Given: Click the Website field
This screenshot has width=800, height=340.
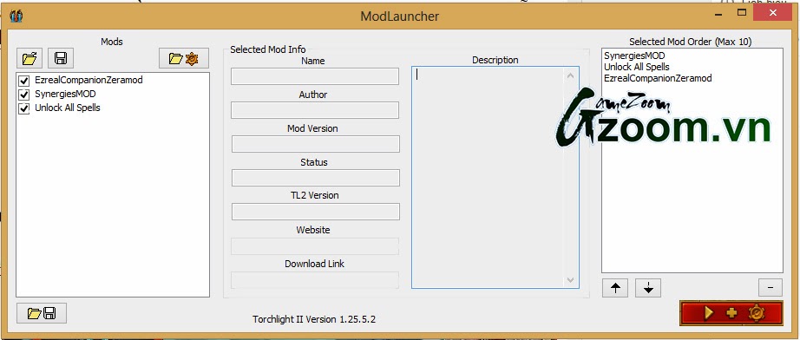Looking at the screenshot, I should [315, 246].
